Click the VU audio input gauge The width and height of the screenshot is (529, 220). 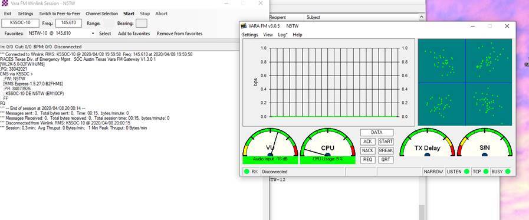pyautogui.click(x=270, y=142)
